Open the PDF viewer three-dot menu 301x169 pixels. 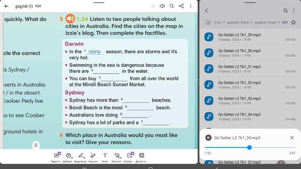190,6
